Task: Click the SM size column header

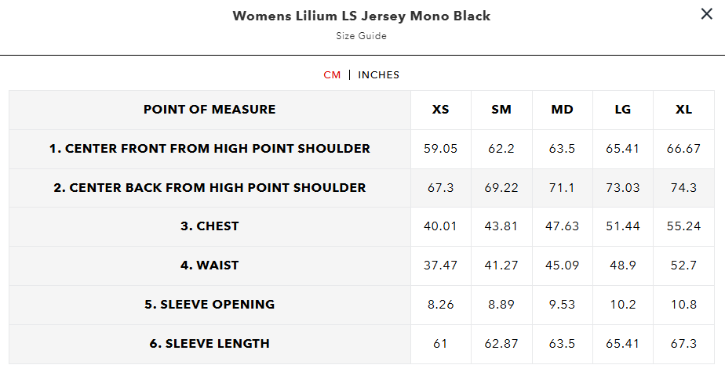Action: [501, 110]
